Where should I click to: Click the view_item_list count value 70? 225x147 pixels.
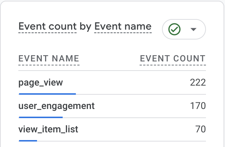[200, 129]
